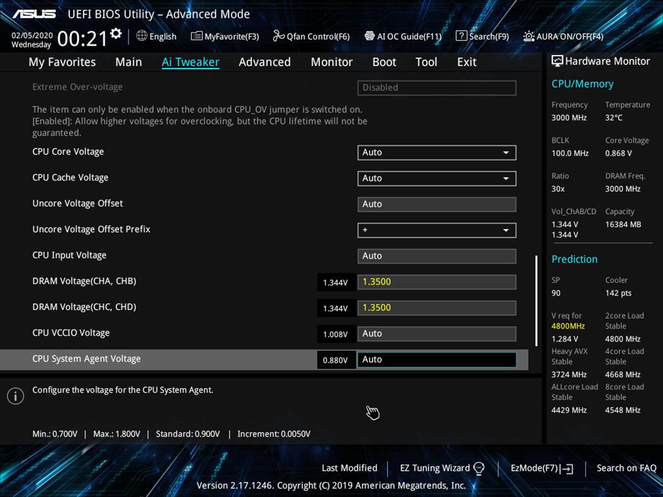Open the Monitor tab
This screenshot has width=663, height=497.
(x=331, y=62)
